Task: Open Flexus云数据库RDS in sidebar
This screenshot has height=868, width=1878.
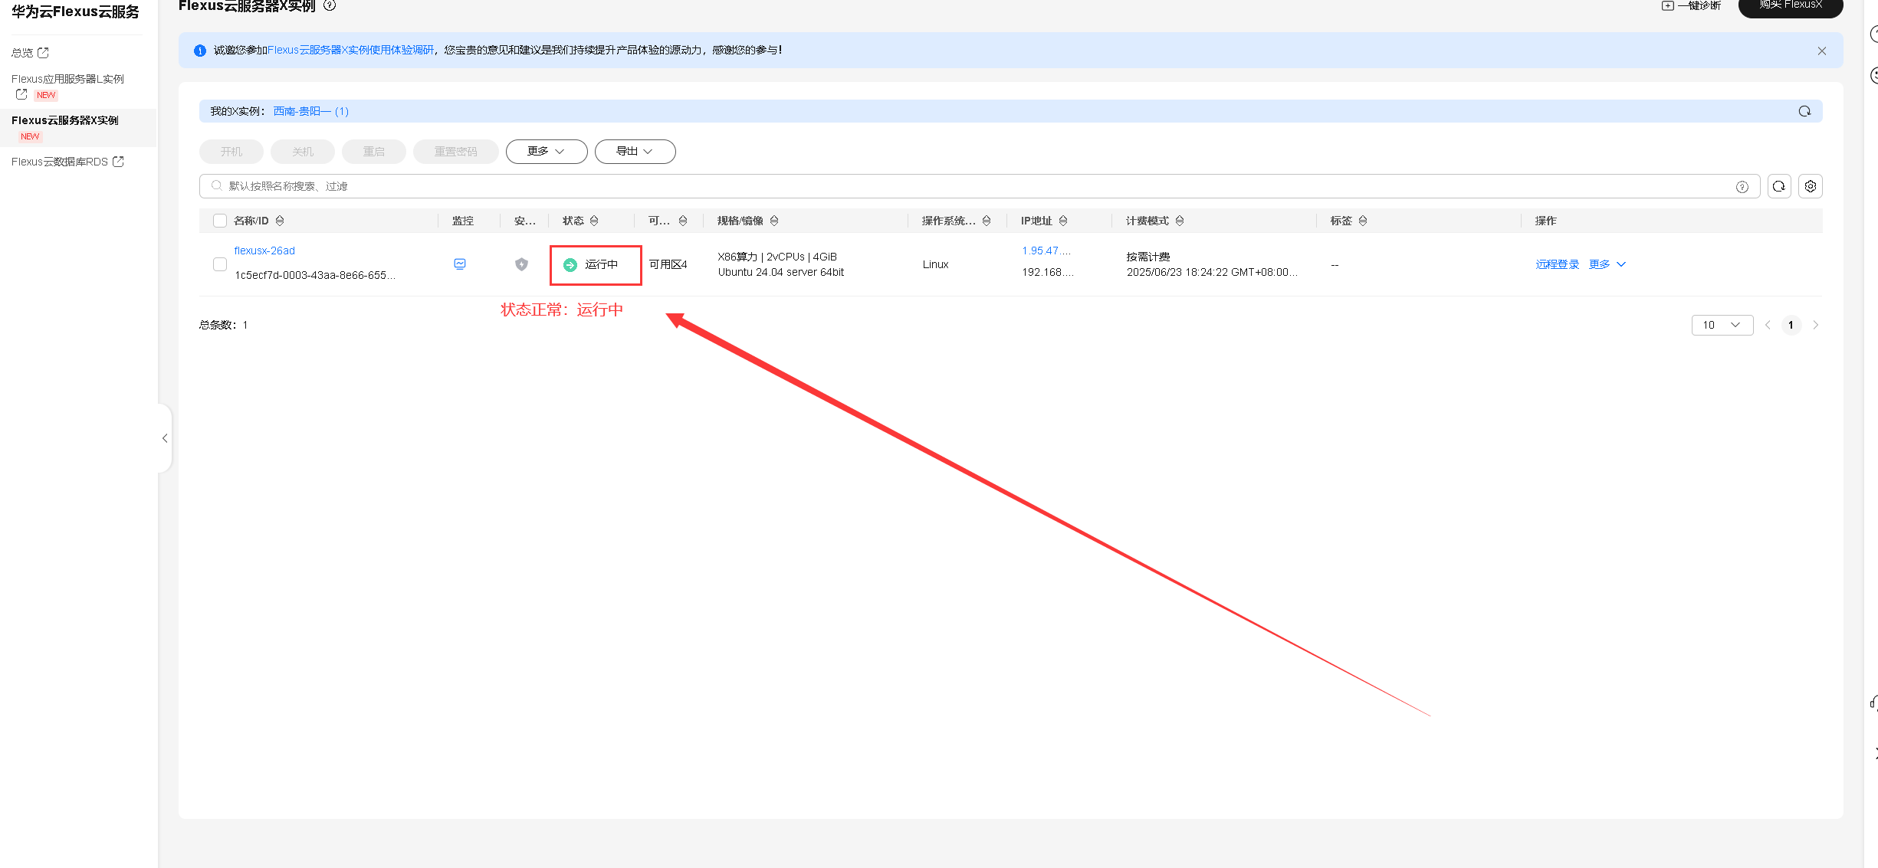Action: pyautogui.click(x=60, y=162)
